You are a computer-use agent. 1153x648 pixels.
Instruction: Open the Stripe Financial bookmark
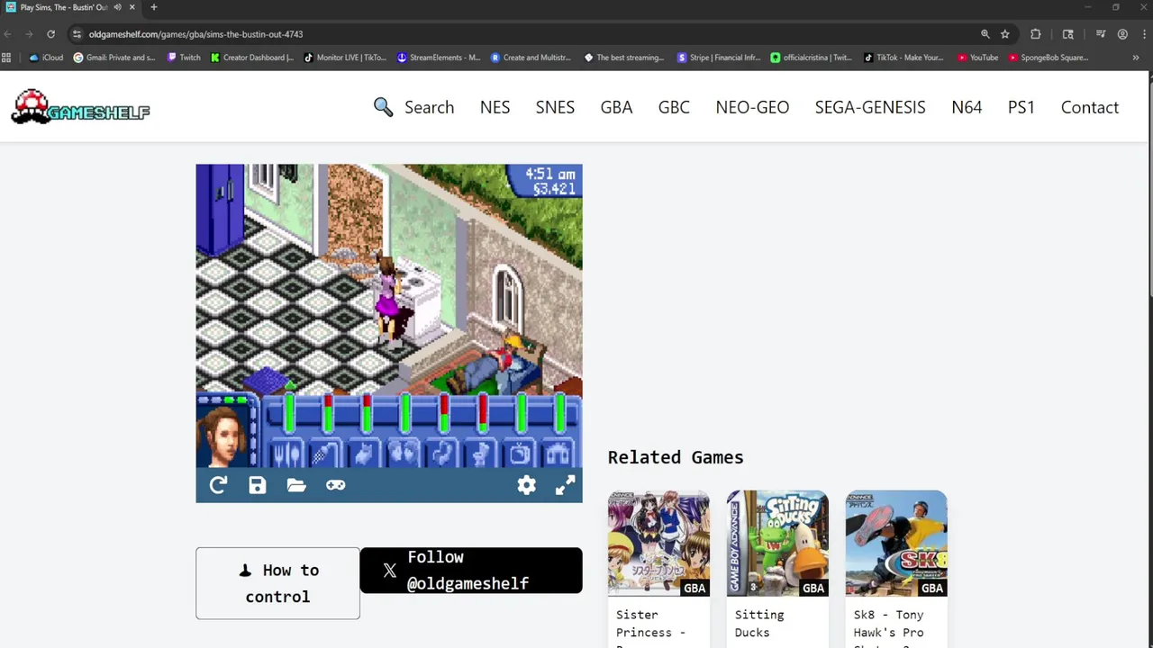719,58
